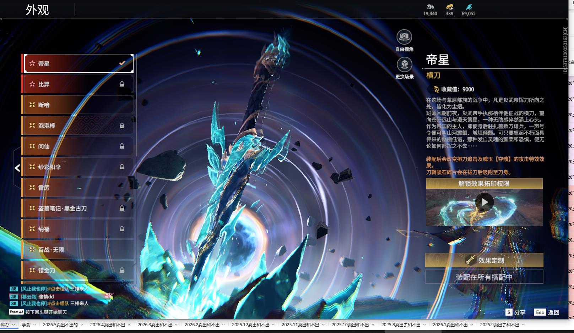
Task: Switch to the 2026.1卖出和不出 sheet tab
Action: click(450, 325)
